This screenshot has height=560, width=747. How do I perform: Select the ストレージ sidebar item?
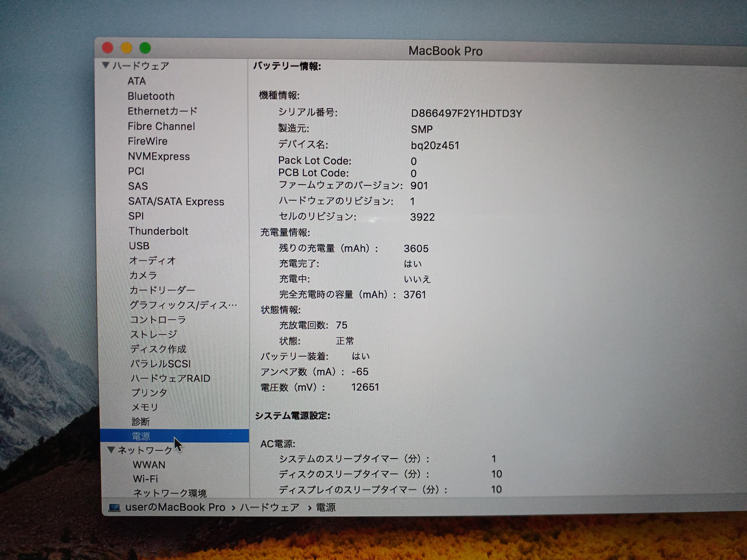coord(153,334)
